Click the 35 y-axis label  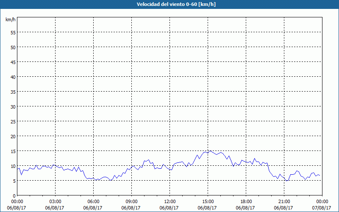(13, 92)
